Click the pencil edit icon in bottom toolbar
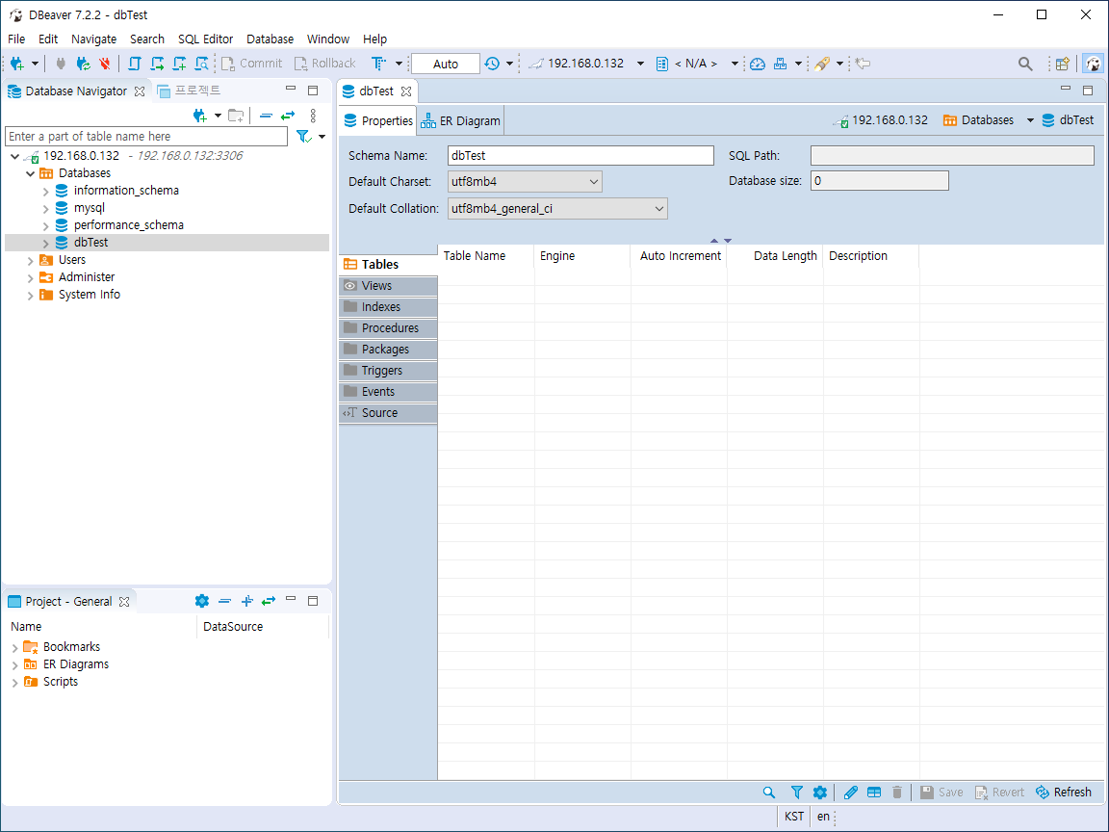The image size is (1109, 832). [x=851, y=793]
